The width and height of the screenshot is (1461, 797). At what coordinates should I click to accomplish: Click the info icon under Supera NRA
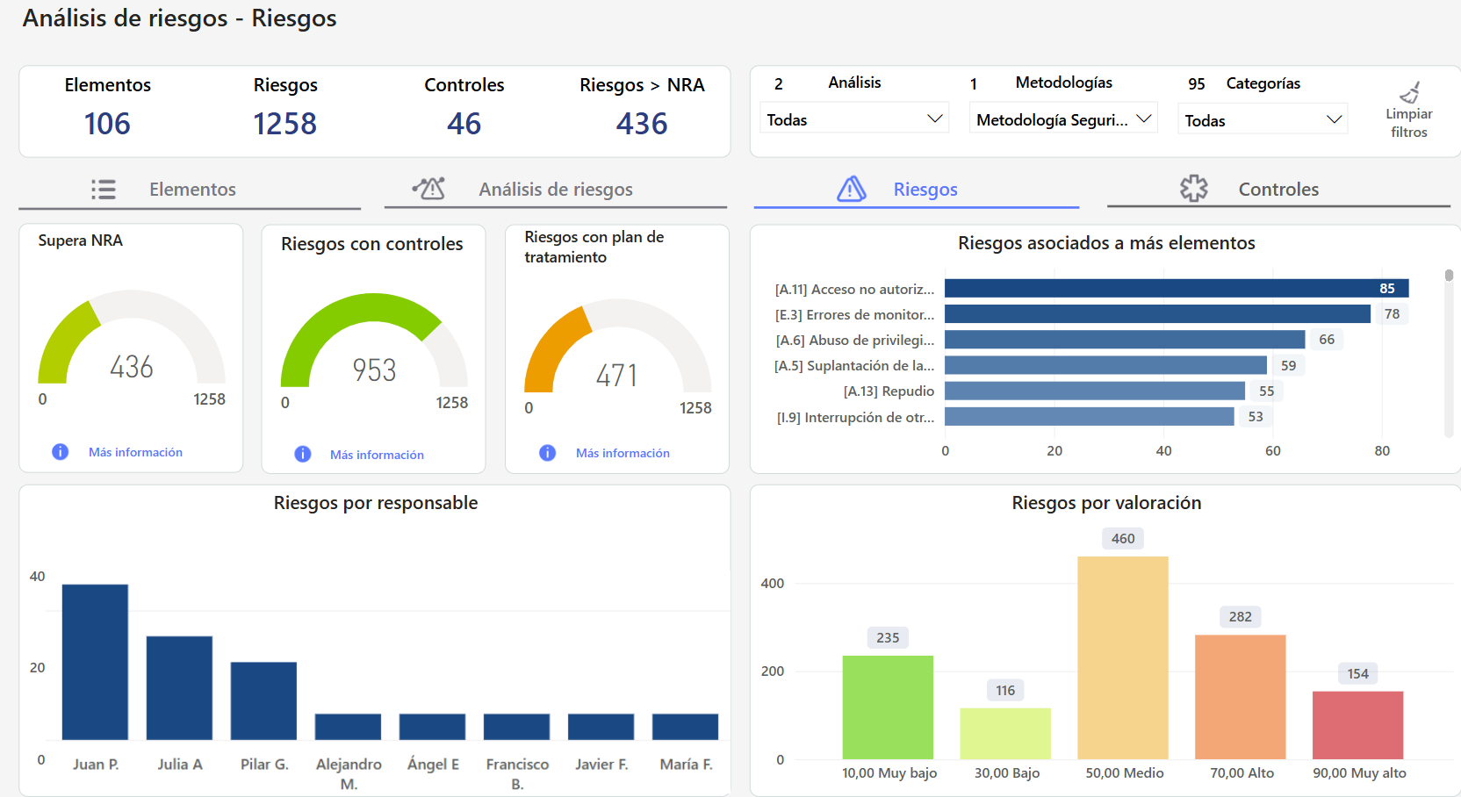pyautogui.click(x=60, y=452)
